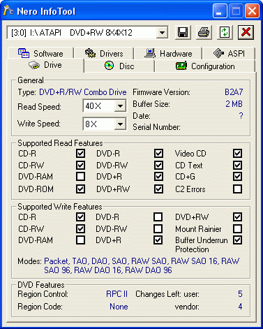Click the Nero InfoTool title bar icon
This screenshot has height=329, width=263.
pos(8,10)
